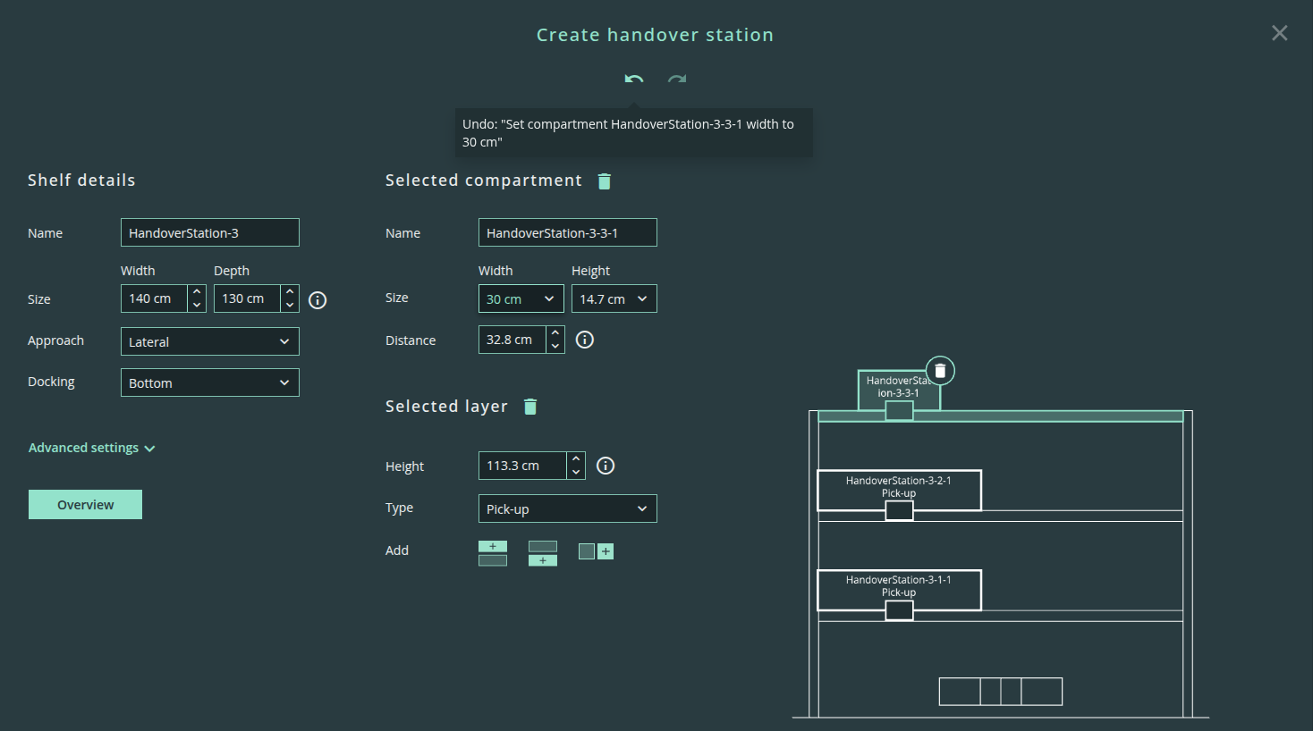Click trash badge on diagram compartment
Screen dimensions: 1313x731
click(940, 370)
